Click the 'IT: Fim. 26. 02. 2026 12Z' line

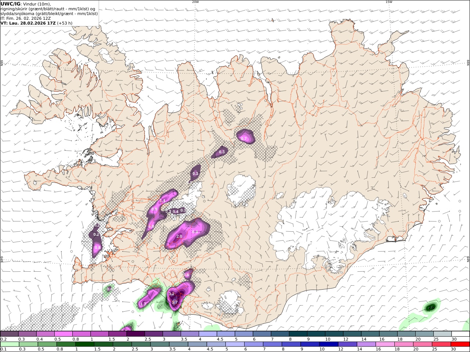coord(26,18)
